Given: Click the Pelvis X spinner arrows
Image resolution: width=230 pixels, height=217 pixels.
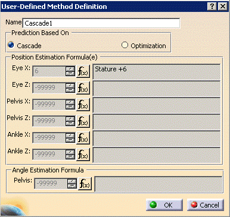Looking at the screenshot, I should [x=70, y=105].
